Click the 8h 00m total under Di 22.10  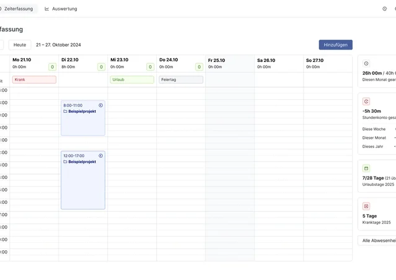[68, 67]
